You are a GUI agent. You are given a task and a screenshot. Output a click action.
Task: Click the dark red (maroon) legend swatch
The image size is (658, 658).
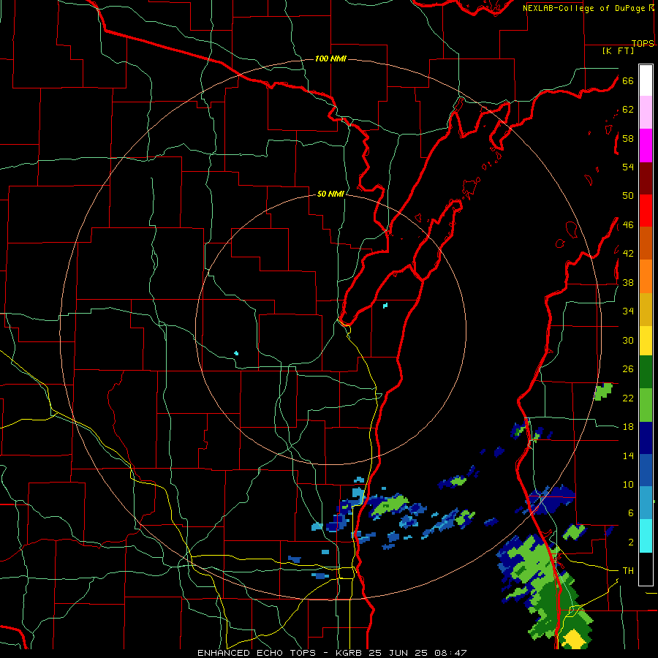(646, 178)
